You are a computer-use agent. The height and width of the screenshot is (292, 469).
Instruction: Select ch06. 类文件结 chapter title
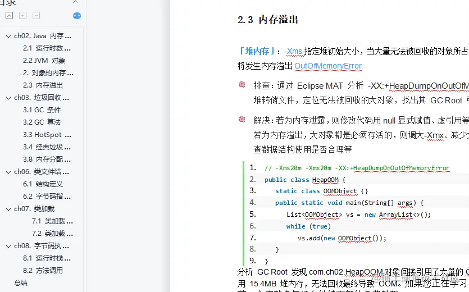(x=42, y=172)
